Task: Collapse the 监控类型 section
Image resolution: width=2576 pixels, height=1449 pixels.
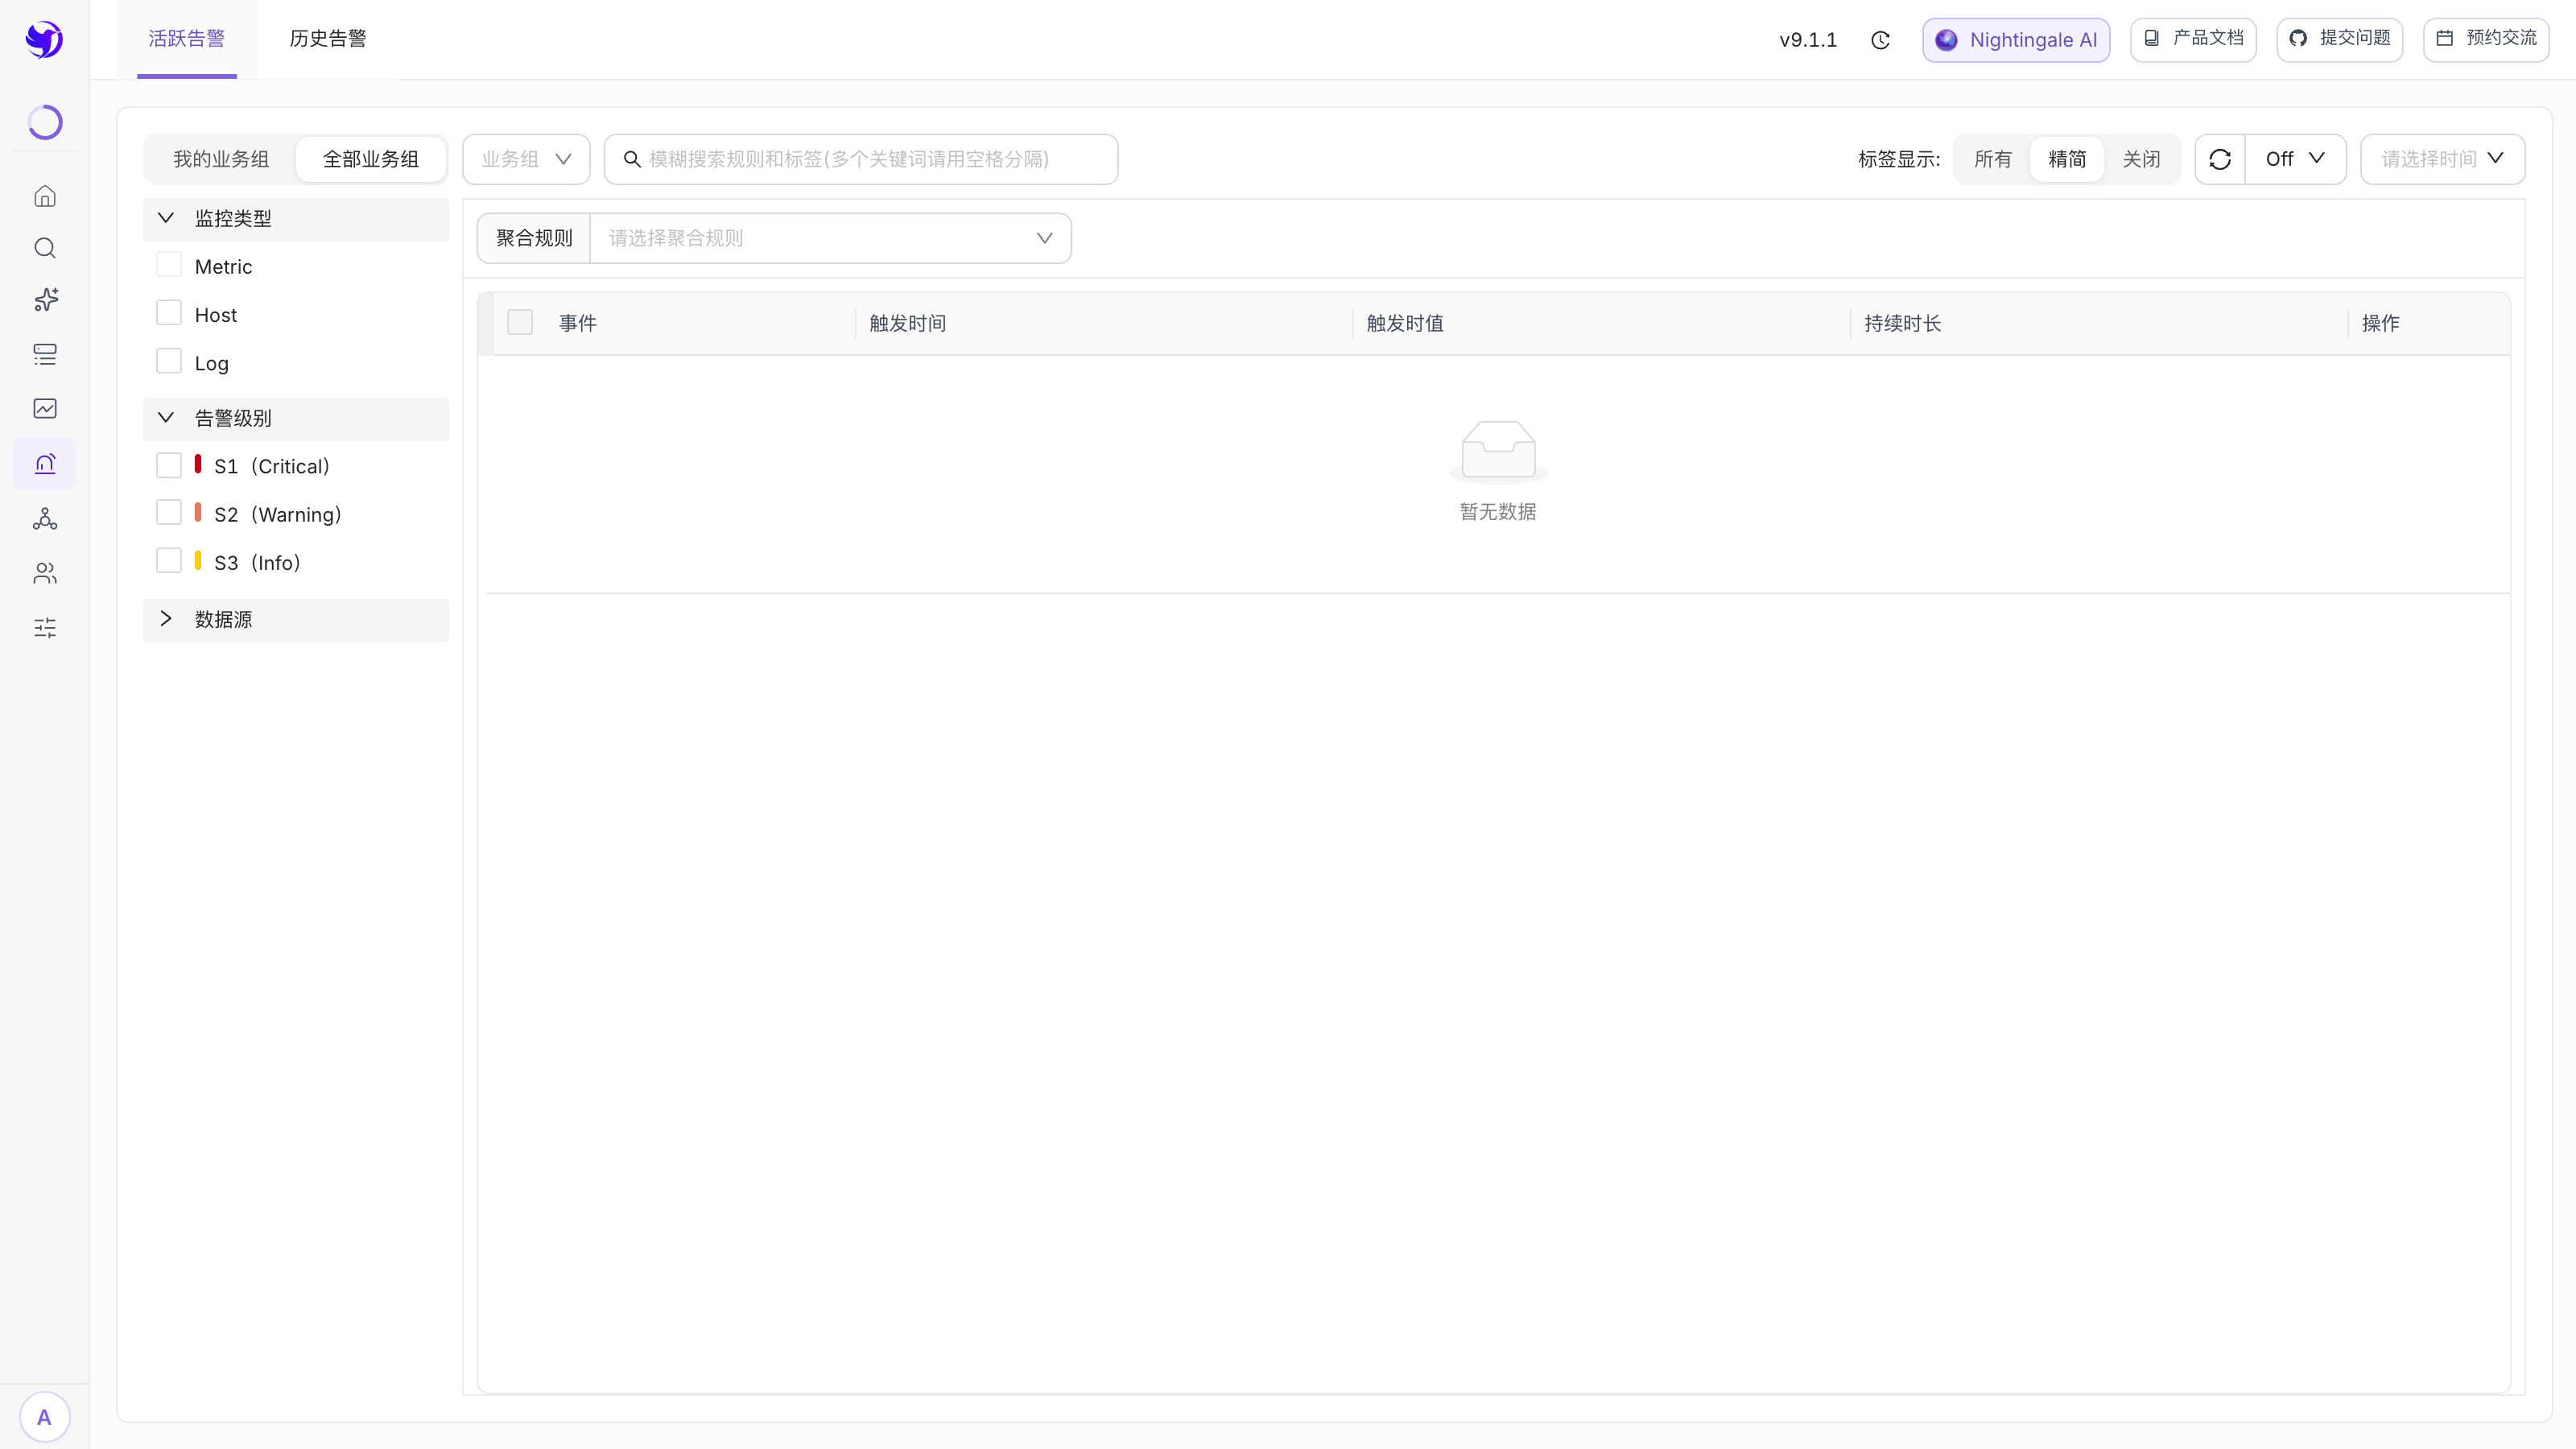Action: point(296,219)
